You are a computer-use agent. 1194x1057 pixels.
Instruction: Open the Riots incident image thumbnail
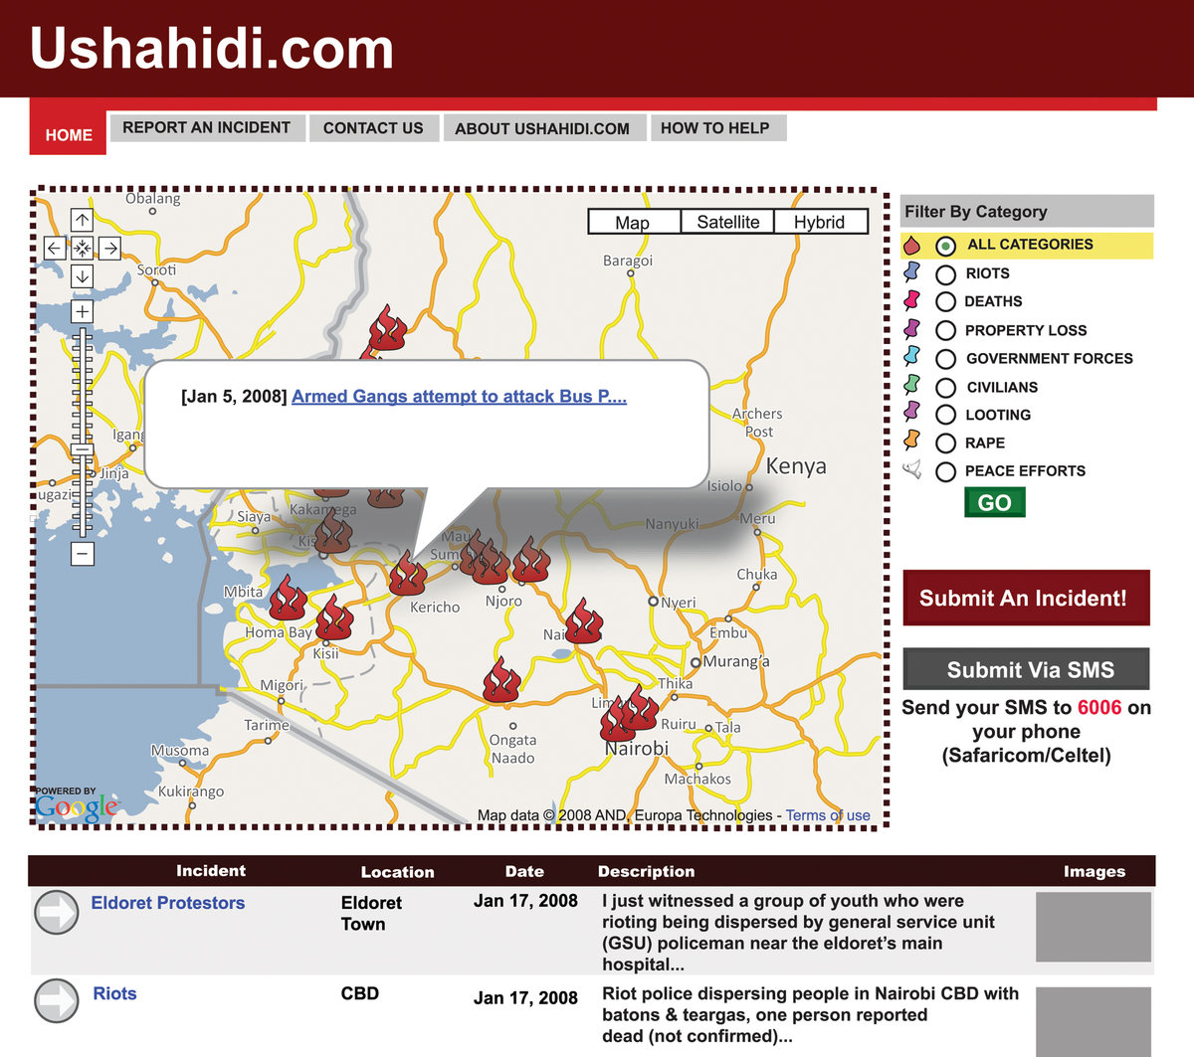point(1094,1021)
